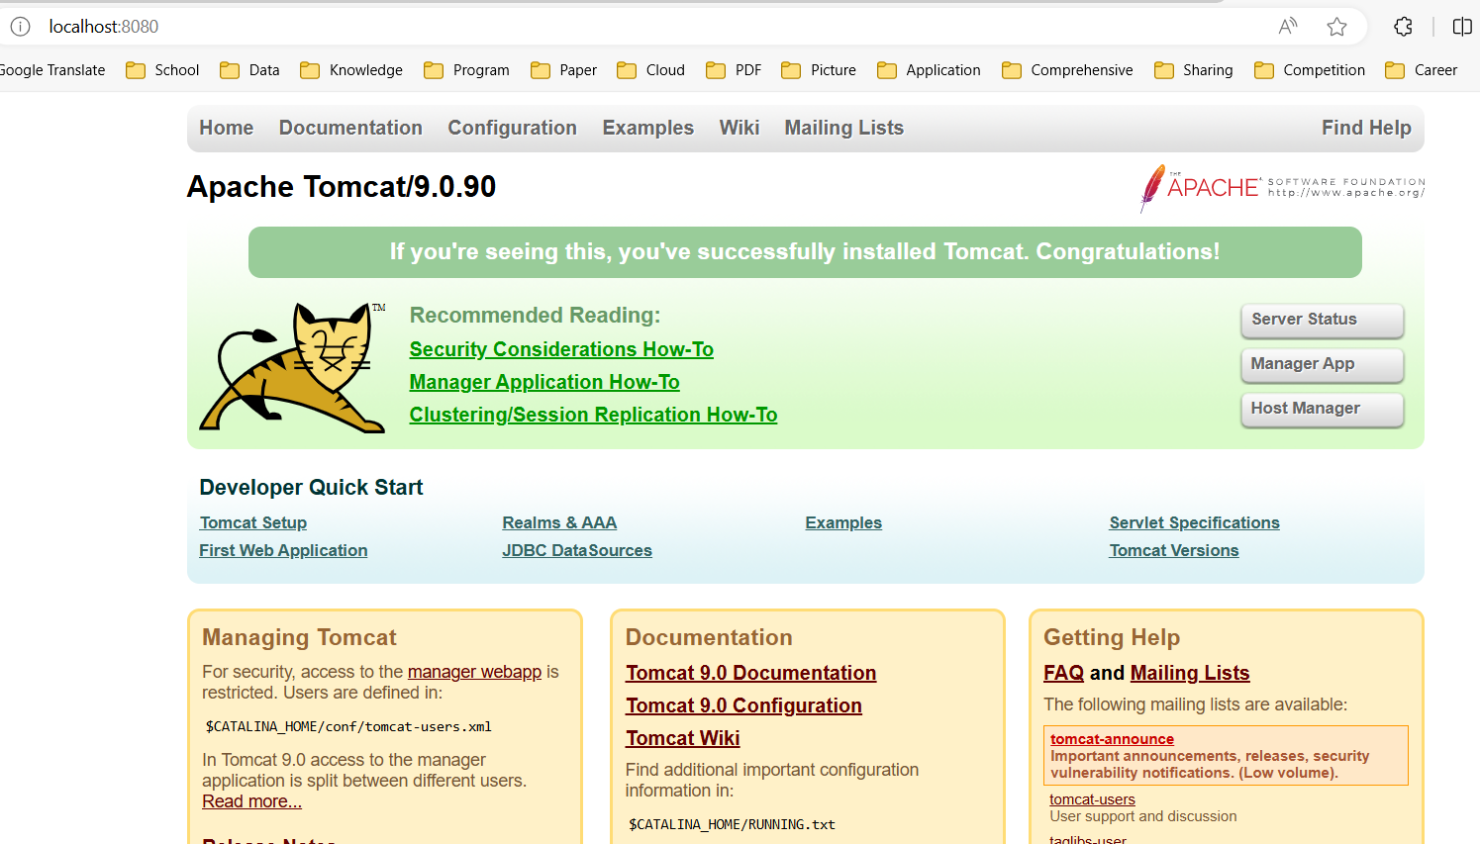Click the Manager App button
Screen dimensions: 1480x844
[x=1322, y=364]
